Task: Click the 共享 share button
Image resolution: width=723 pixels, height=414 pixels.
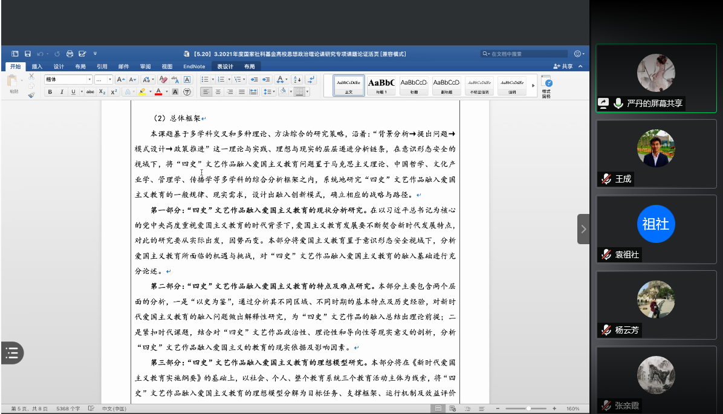Action: (563, 66)
